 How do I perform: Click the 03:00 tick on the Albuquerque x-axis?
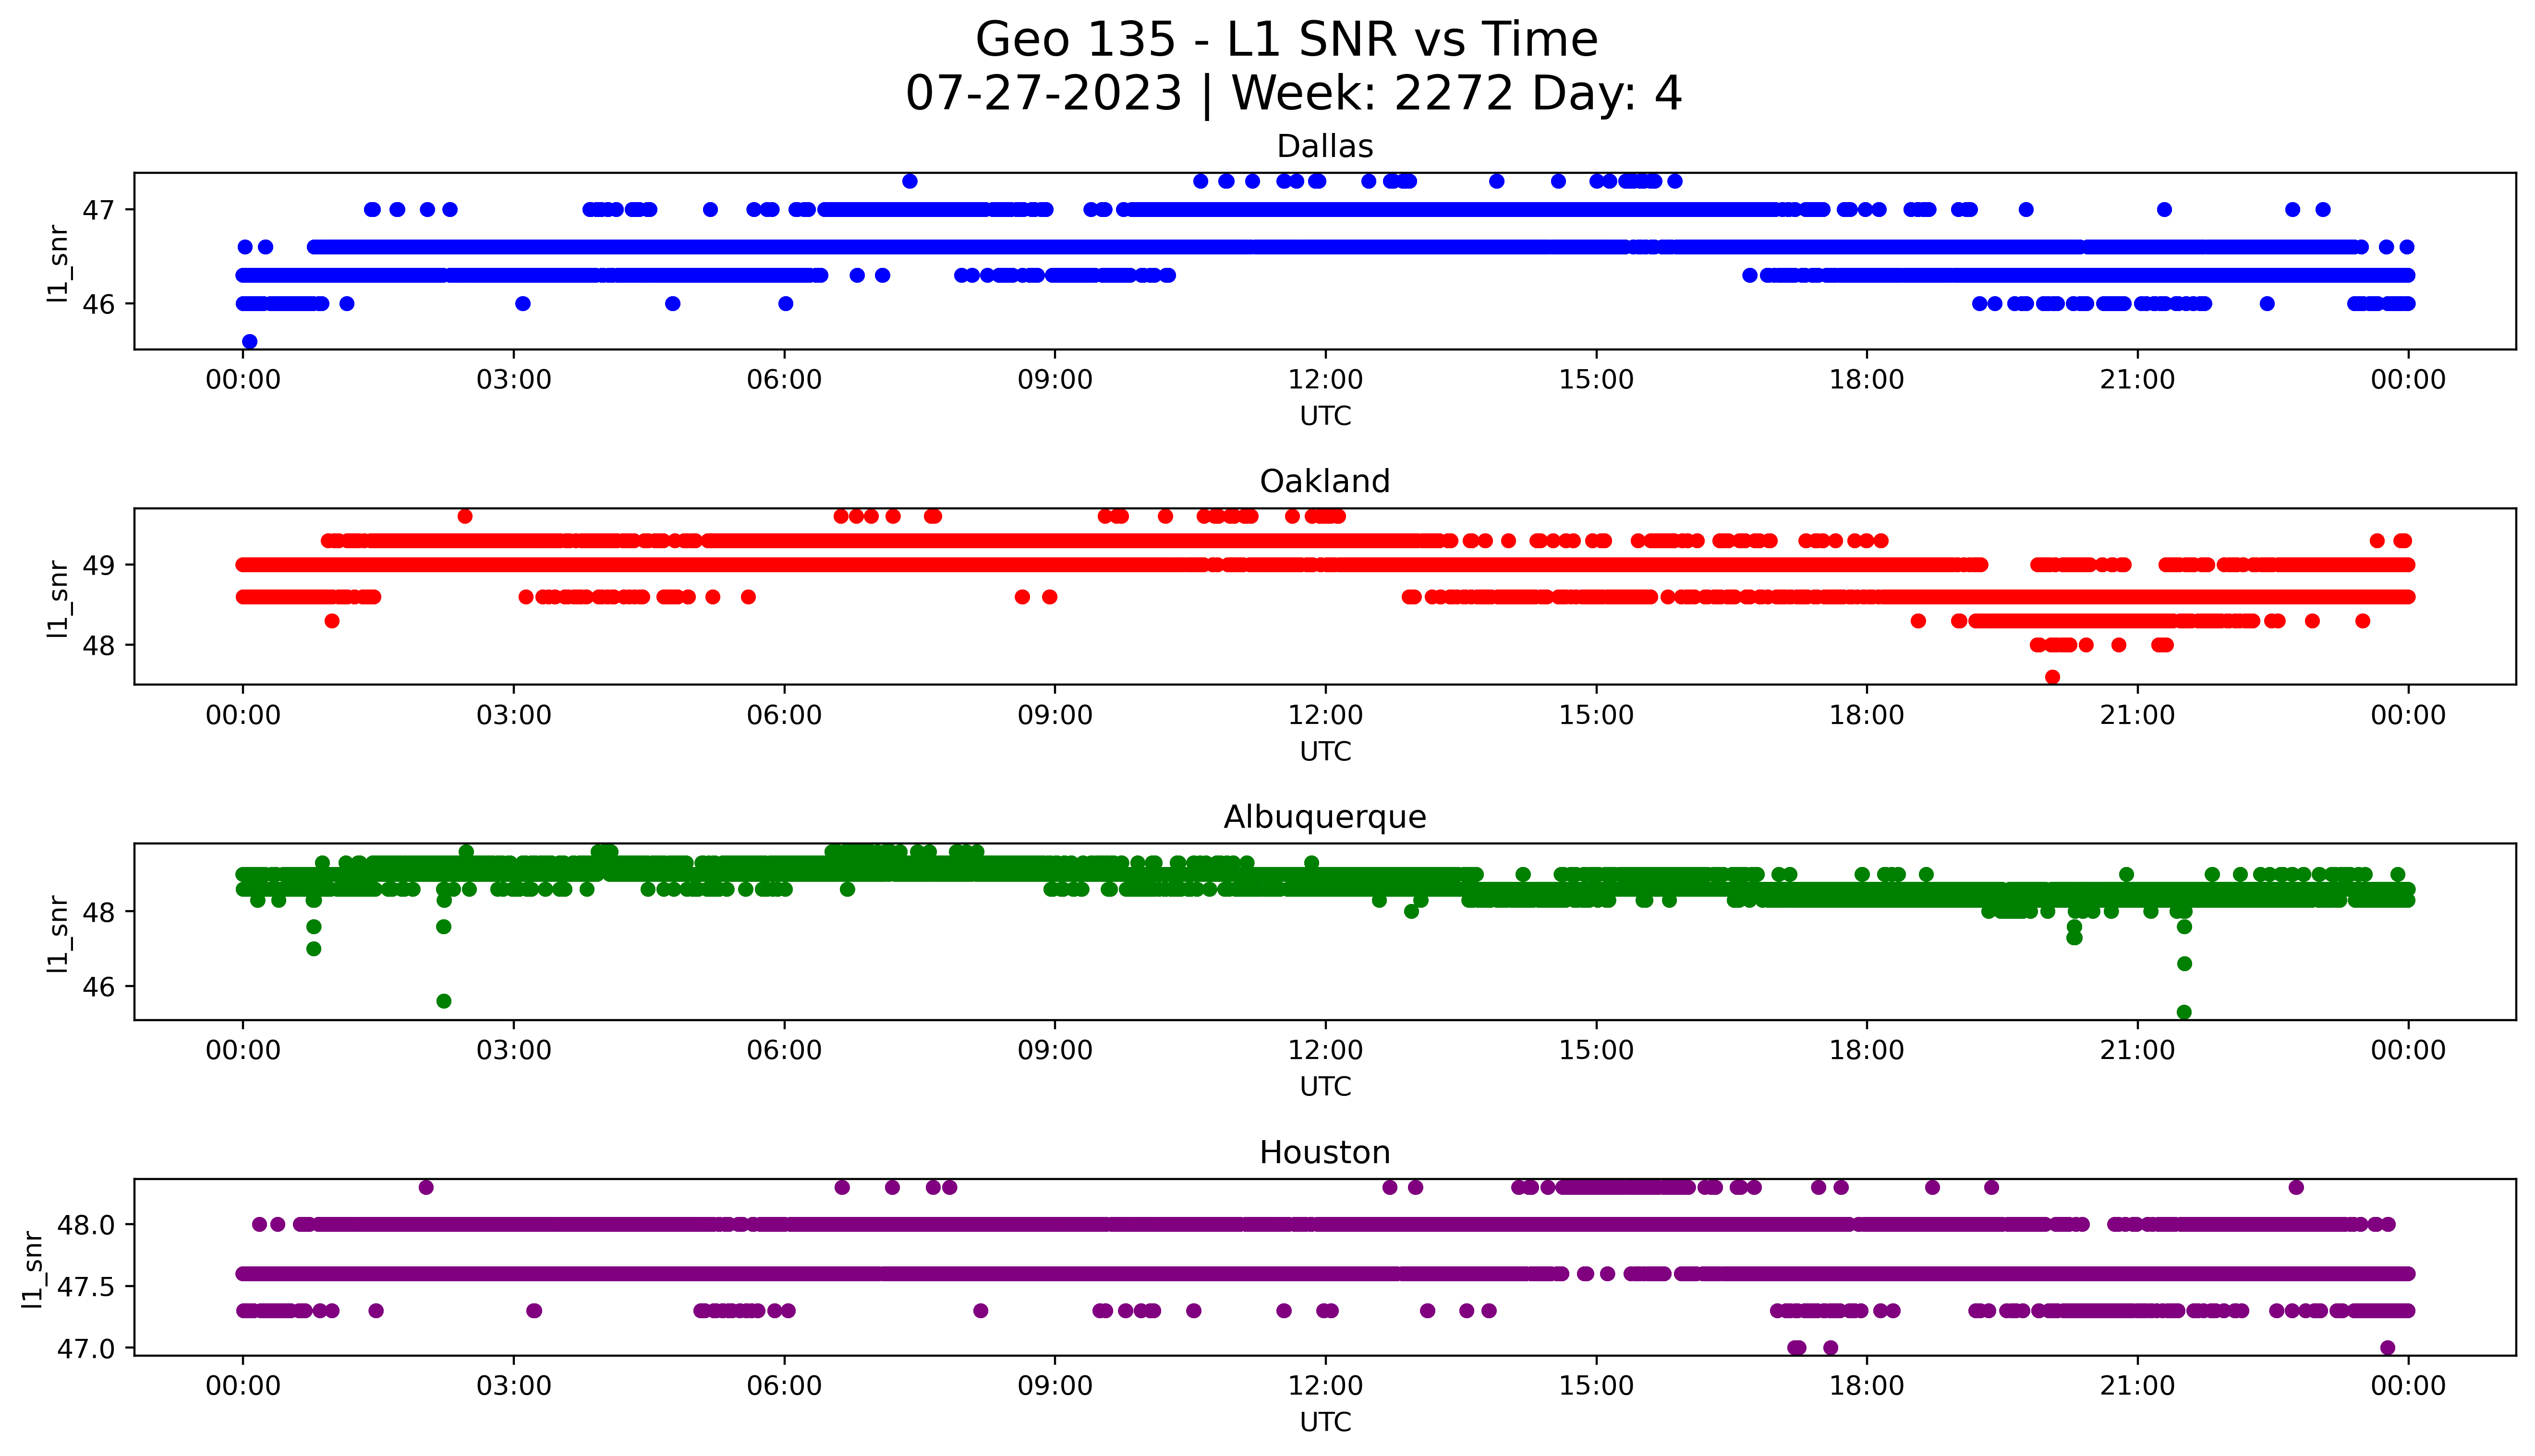[514, 1051]
